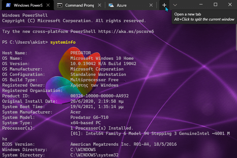Screen dimensions: 237x158
Task: Click the typed systeminfo command
Action: [x=63, y=42]
